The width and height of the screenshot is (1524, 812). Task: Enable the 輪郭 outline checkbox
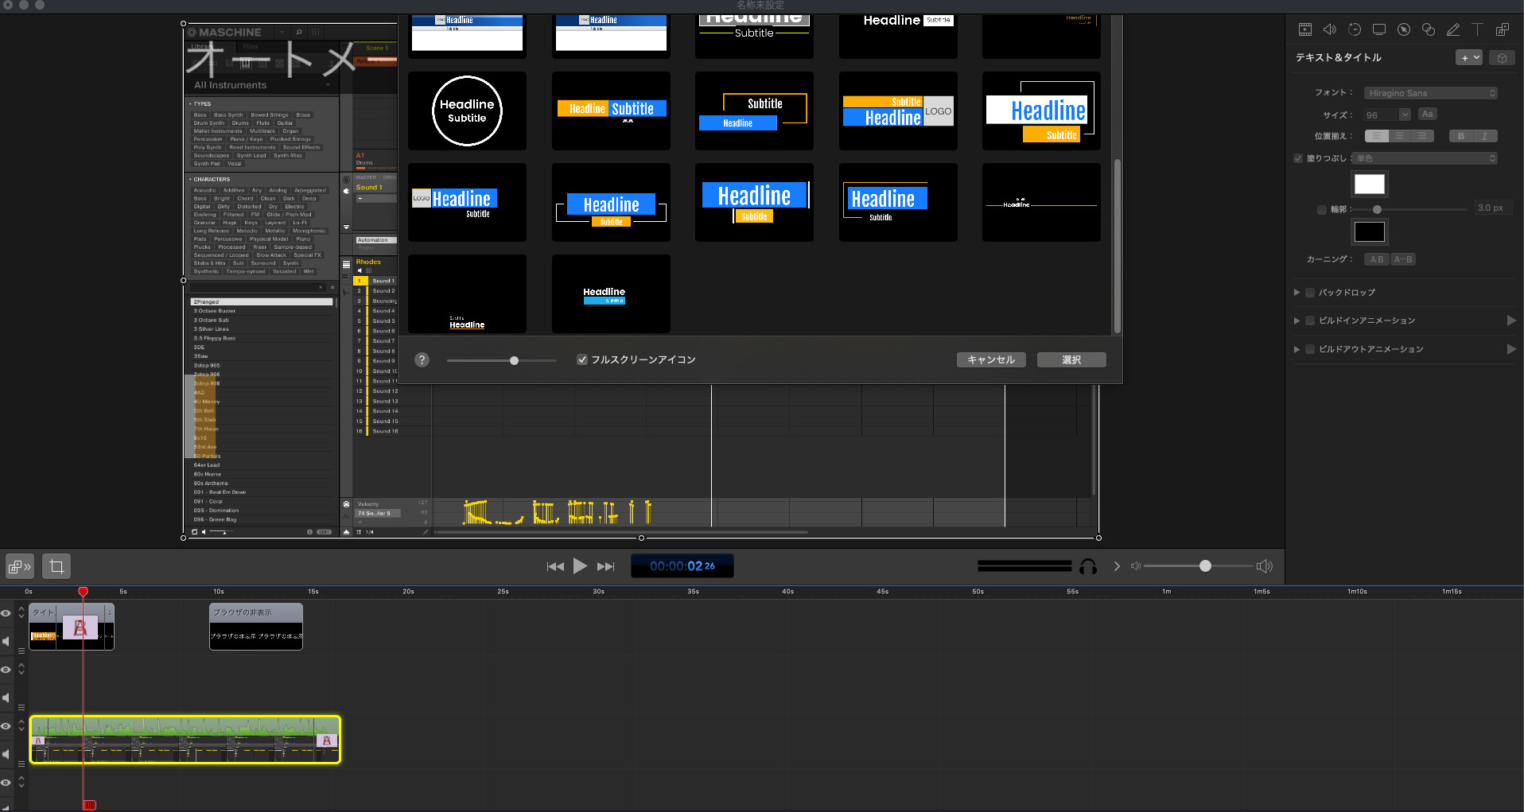click(x=1322, y=209)
